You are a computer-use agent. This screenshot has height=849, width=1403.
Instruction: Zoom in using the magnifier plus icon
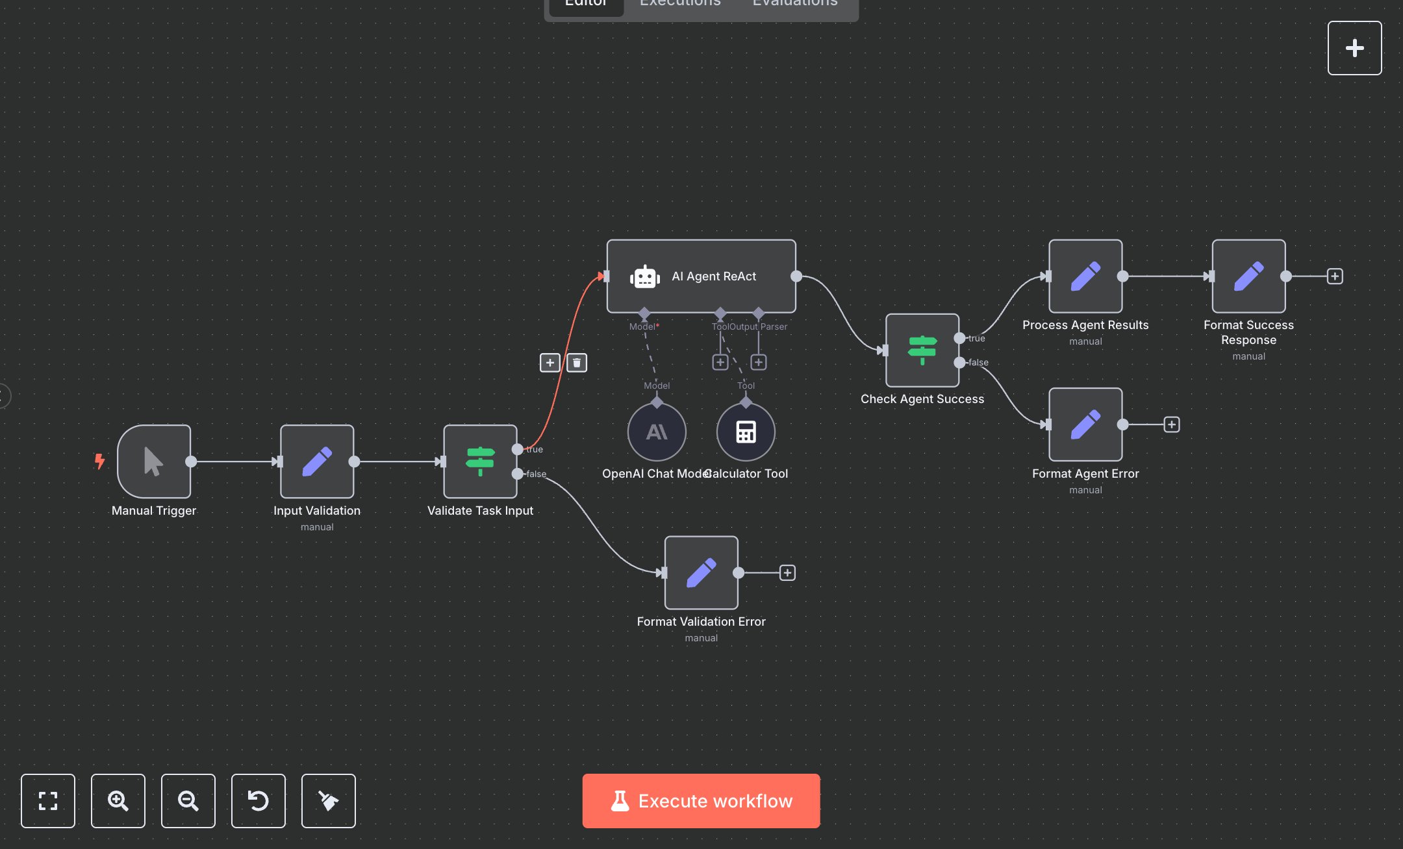[x=118, y=801]
